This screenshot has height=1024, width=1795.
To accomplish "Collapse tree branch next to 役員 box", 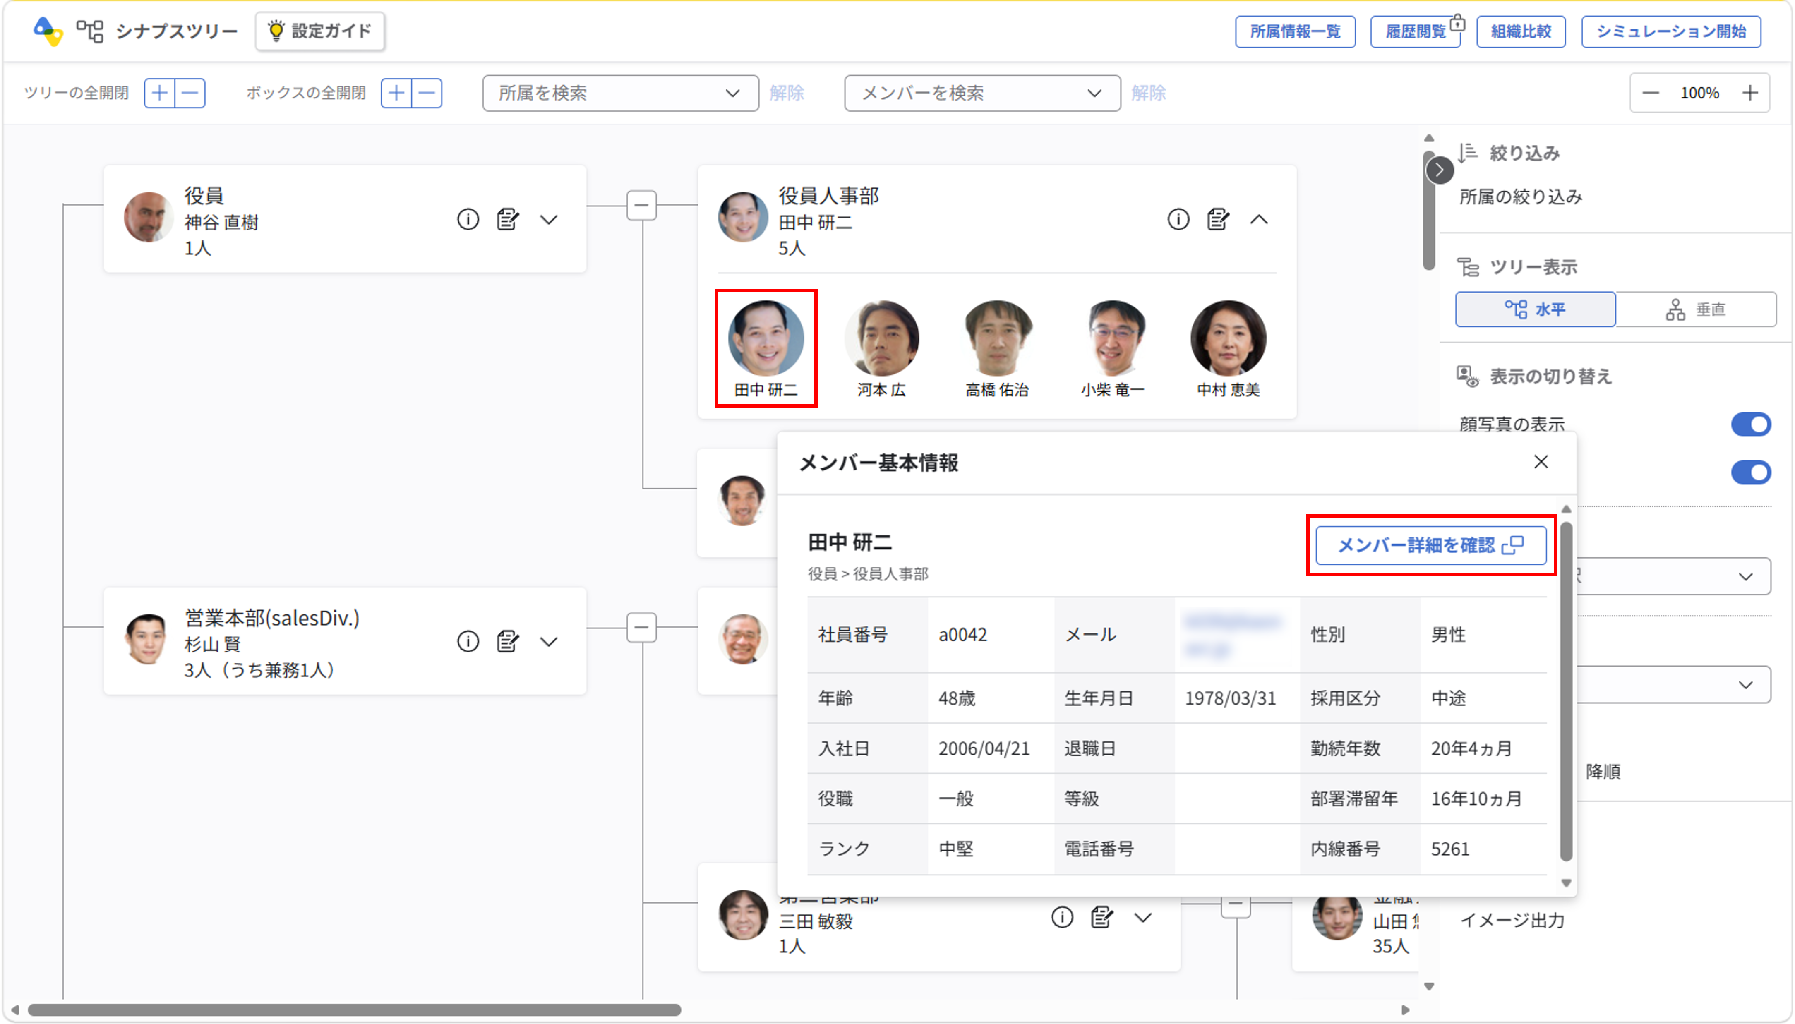I will click(x=641, y=205).
